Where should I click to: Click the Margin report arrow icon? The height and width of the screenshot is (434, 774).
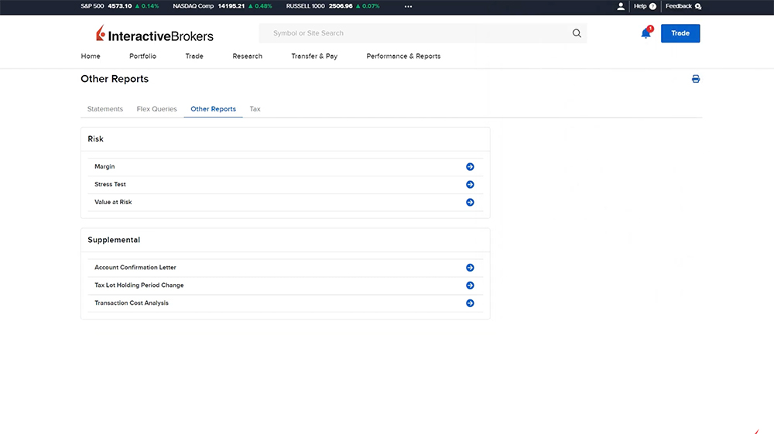pos(470,167)
